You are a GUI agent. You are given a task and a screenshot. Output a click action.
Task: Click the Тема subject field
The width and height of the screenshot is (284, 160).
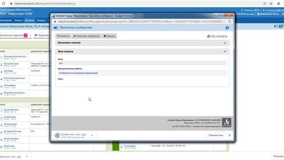point(142,63)
